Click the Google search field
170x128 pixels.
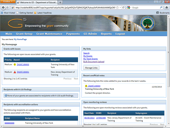pos(146,7)
